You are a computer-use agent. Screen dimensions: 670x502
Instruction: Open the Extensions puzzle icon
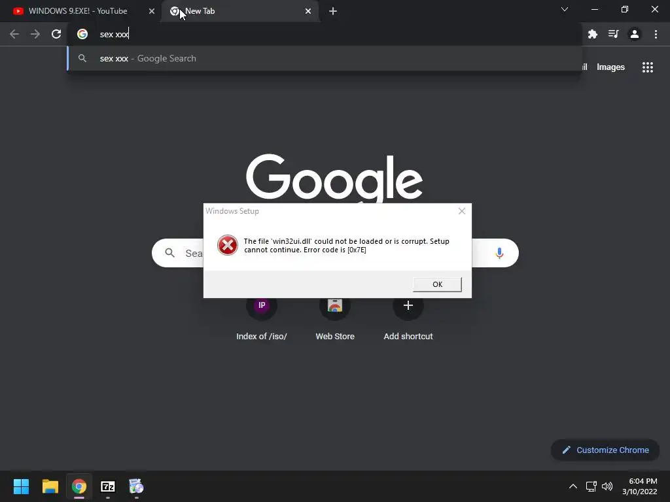coord(593,34)
